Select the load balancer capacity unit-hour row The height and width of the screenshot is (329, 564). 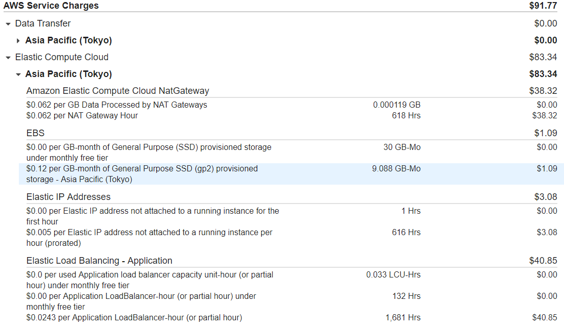tap(292, 280)
